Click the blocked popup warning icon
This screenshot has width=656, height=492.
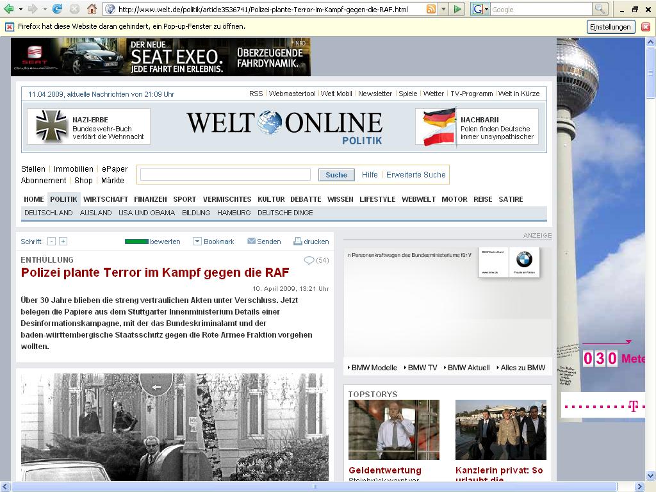tap(9, 27)
